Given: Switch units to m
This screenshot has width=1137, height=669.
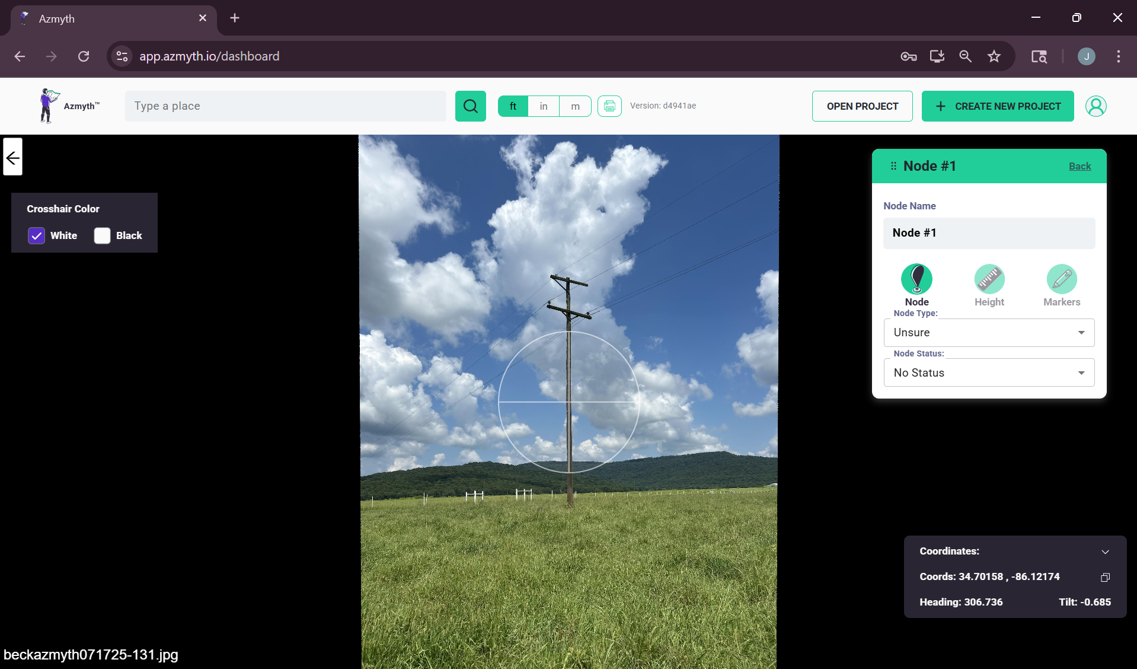Looking at the screenshot, I should [x=575, y=106].
